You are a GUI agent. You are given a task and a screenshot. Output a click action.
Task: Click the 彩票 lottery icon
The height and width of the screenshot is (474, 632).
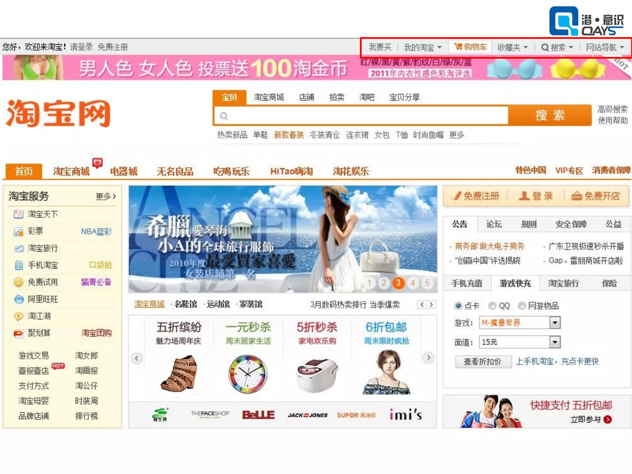(x=19, y=231)
